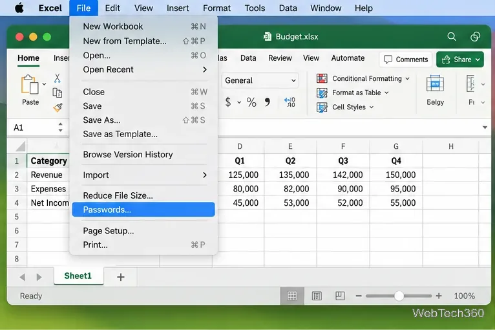
Task: Open the Help menu
Action: click(x=363, y=8)
